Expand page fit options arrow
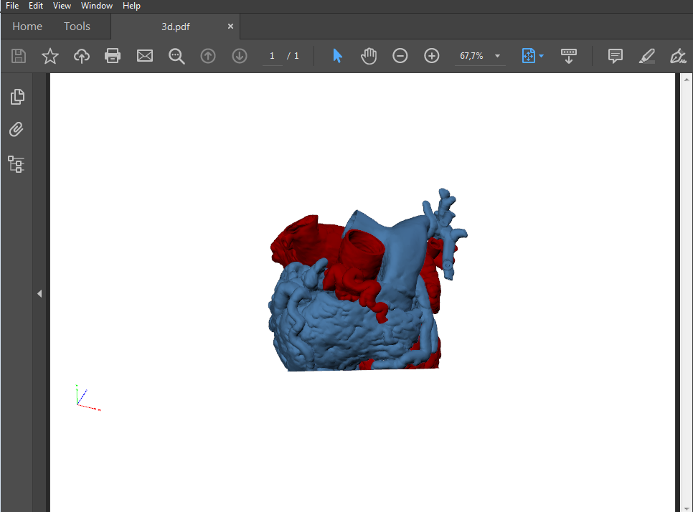Screen dimensions: 693x512 point(542,56)
